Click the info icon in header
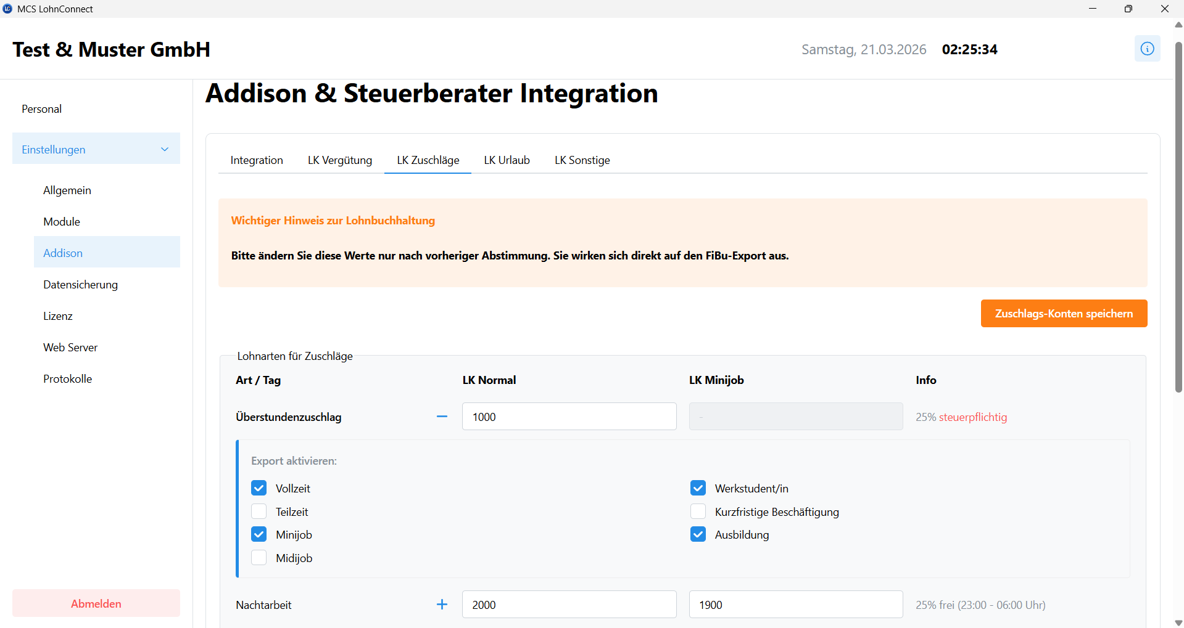Viewport: 1184px width, 628px height. (1147, 49)
